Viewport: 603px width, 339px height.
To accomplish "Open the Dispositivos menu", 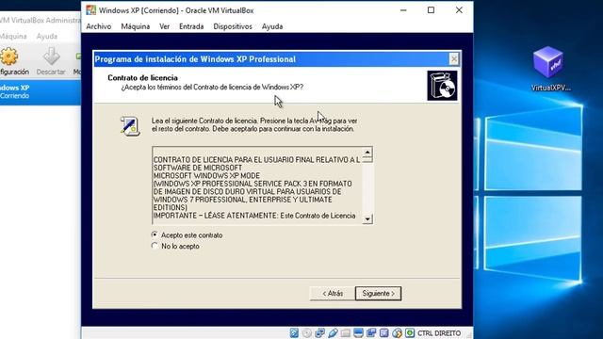I will click(x=233, y=26).
